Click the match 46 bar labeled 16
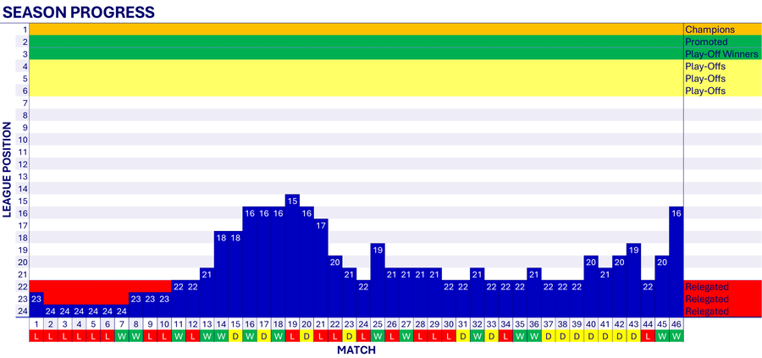The width and height of the screenshot is (762, 358). [676, 262]
